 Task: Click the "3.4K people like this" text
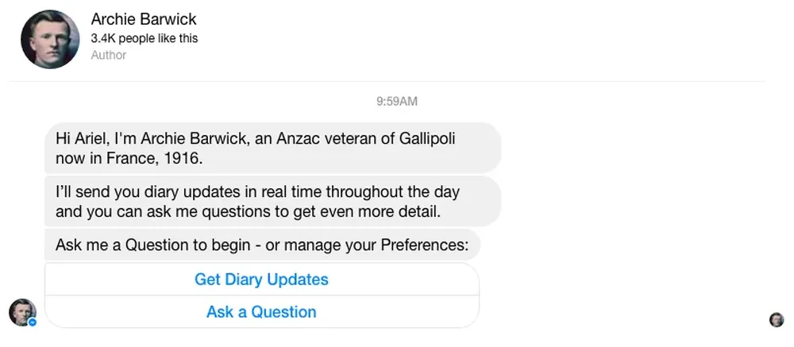[x=144, y=38]
